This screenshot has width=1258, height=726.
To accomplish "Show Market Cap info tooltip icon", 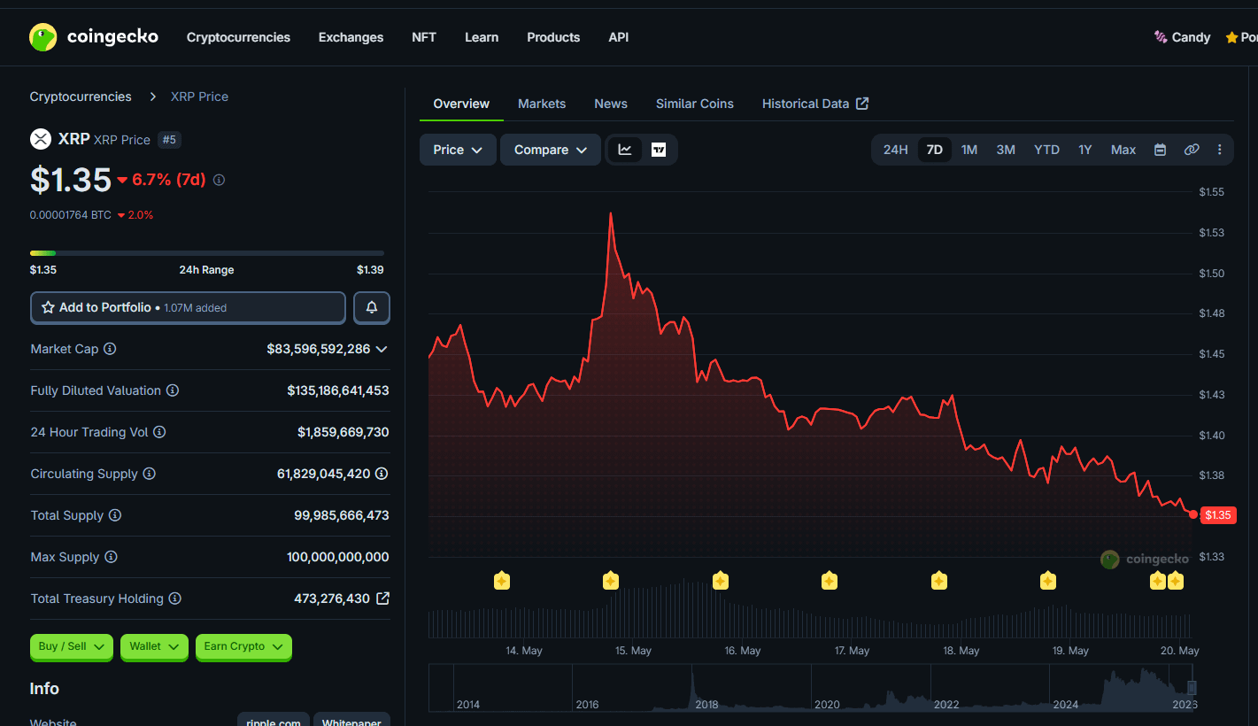I will (x=110, y=349).
